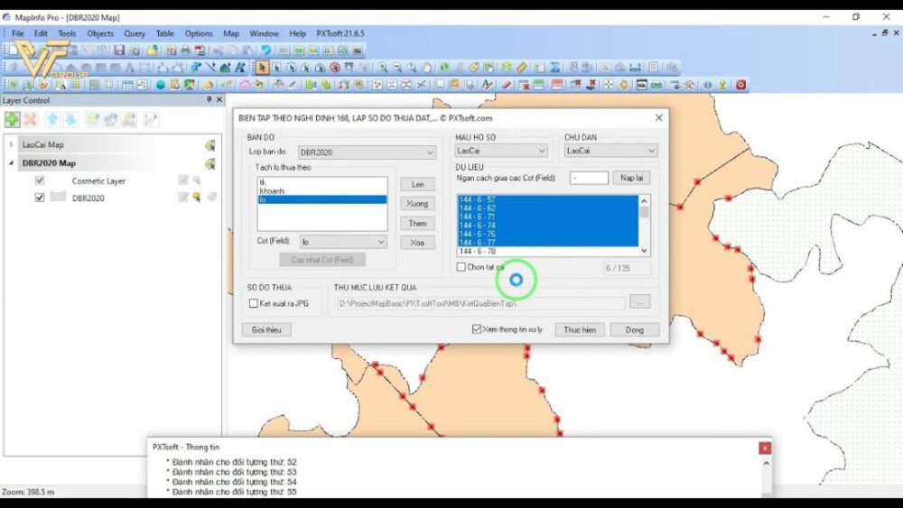Screen dimensions: 903x508
Task: Click the 'Them' button
Action: point(417,223)
